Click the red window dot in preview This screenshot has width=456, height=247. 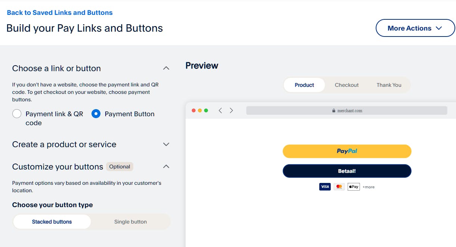click(193, 111)
